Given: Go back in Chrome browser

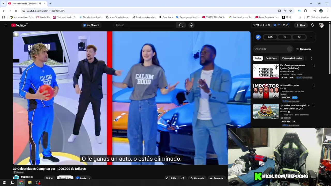Looking at the screenshot, I should tap(4, 11).
